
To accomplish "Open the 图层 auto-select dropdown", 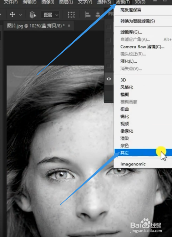I will [x=50, y=15].
